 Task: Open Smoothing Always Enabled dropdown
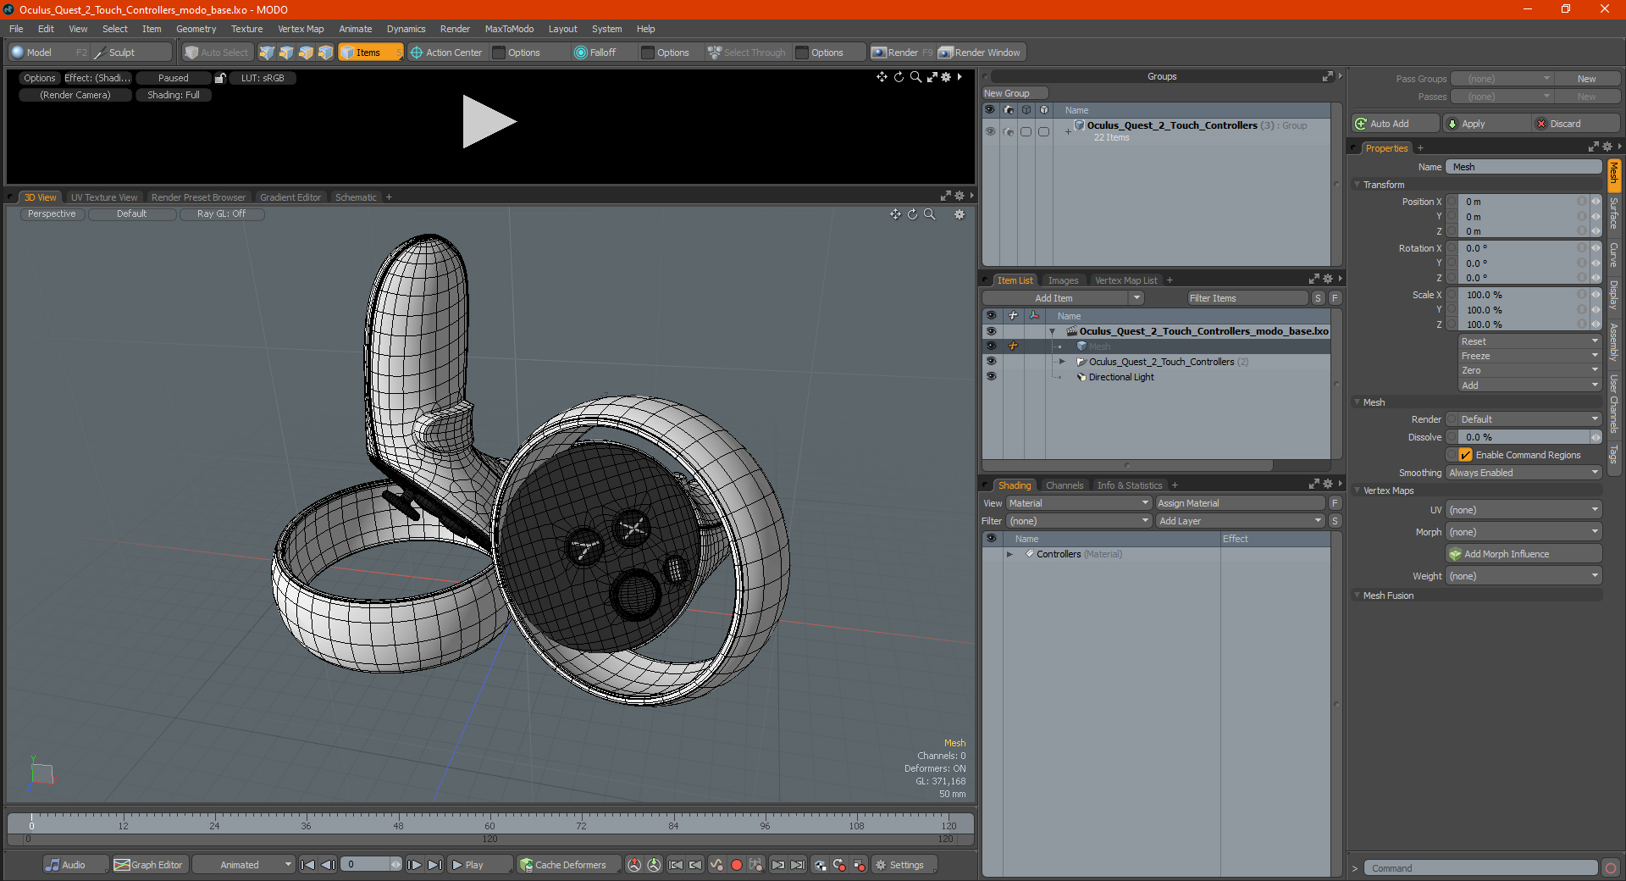(1524, 473)
